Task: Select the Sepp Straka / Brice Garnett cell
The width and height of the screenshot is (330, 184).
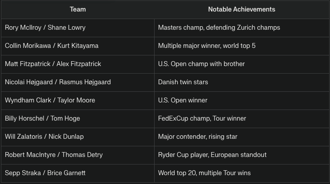Action: 78,173
